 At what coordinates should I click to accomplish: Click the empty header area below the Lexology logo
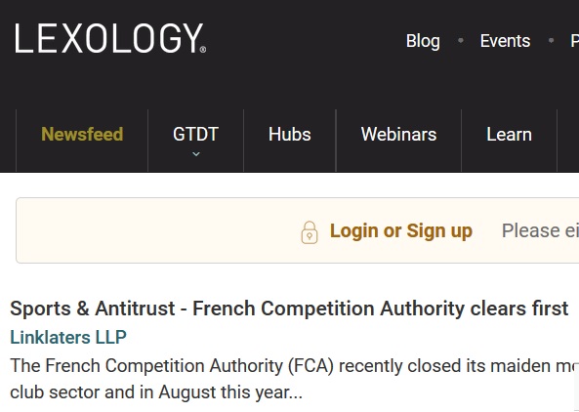[110, 81]
